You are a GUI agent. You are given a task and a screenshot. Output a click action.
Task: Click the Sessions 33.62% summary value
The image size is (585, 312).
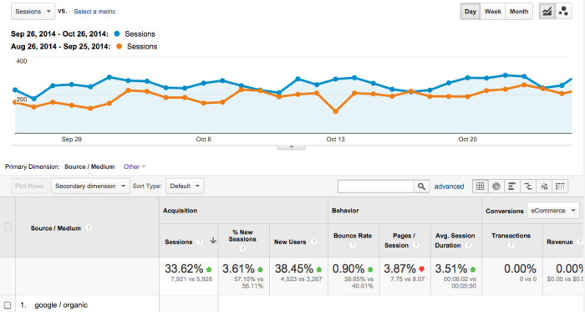[184, 269]
